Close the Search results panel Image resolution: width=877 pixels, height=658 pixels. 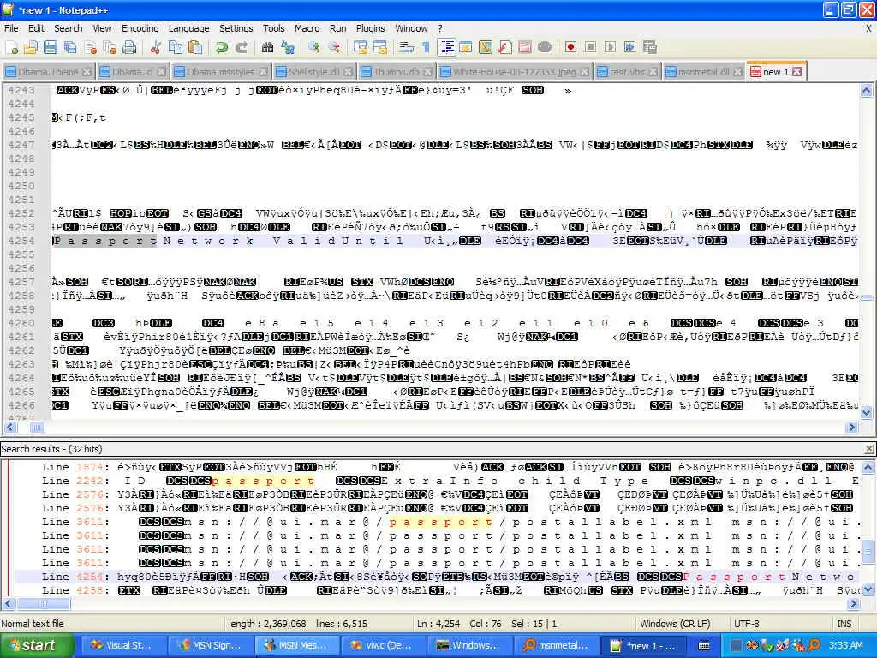869,449
